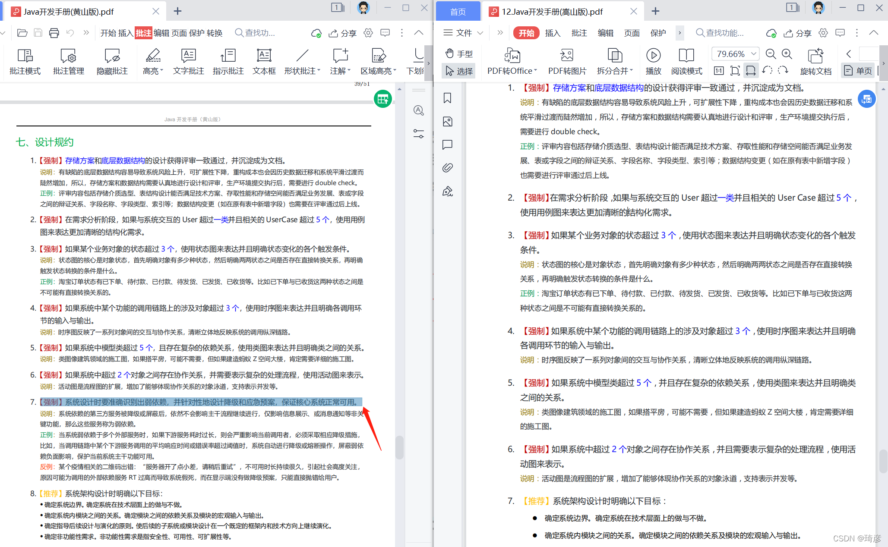Click the zoom out magnifier icon

pyautogui.click(x=771, y=54)
